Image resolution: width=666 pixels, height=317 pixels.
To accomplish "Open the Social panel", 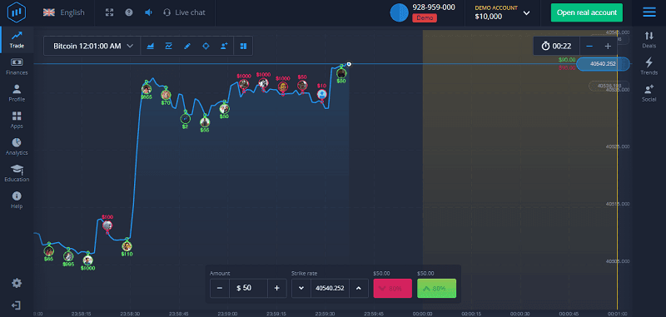I will 649,93.
